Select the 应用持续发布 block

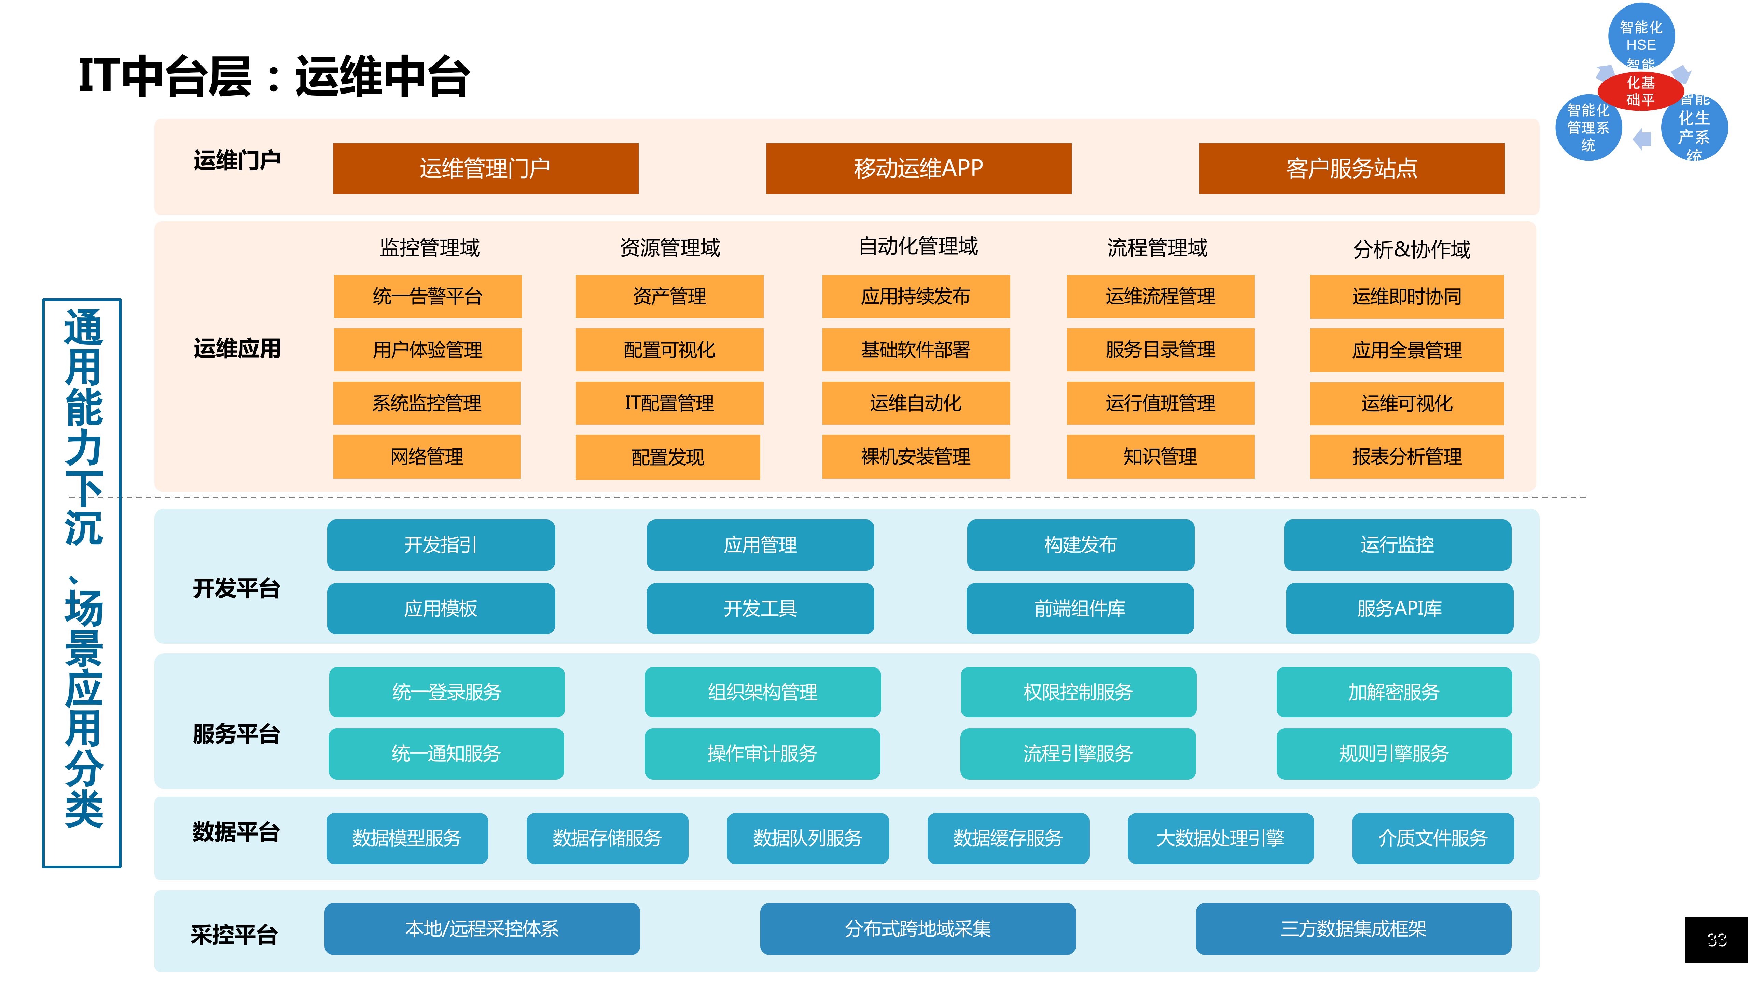916,296
